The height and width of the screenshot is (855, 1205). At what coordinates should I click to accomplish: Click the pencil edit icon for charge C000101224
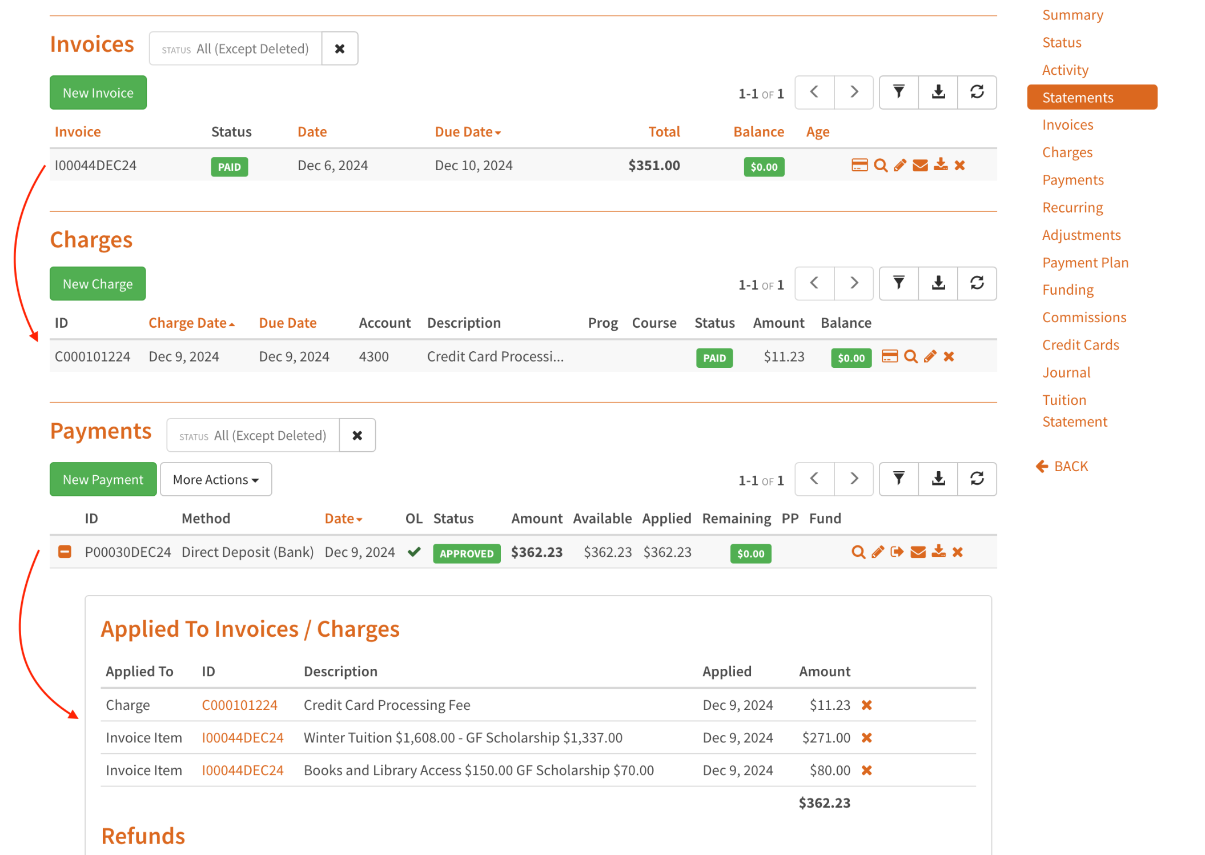tap(930, 356)
